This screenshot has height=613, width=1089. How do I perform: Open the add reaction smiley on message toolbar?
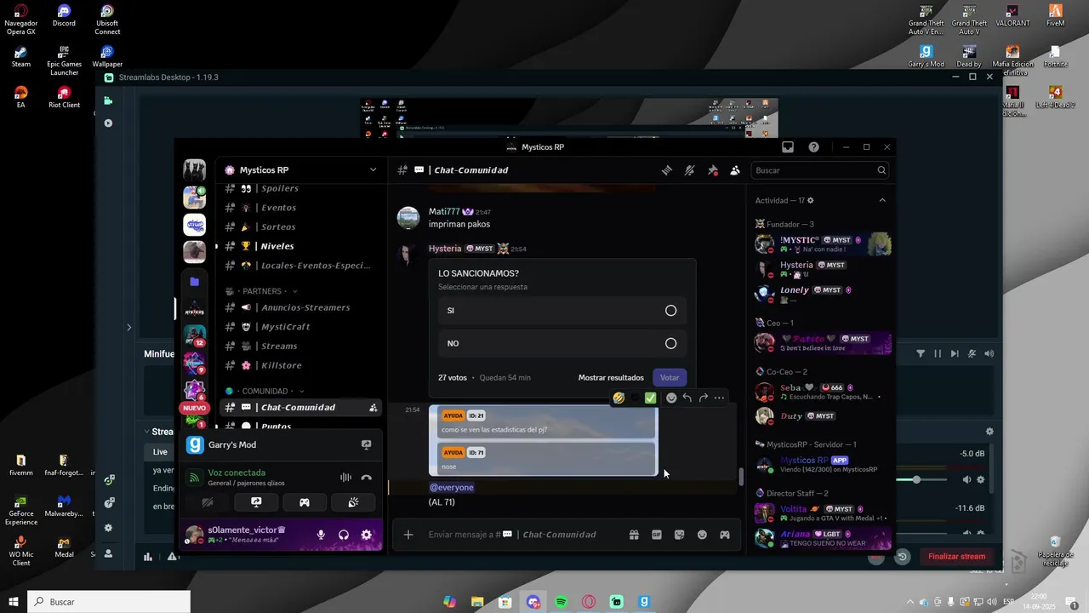click(671, 398)
